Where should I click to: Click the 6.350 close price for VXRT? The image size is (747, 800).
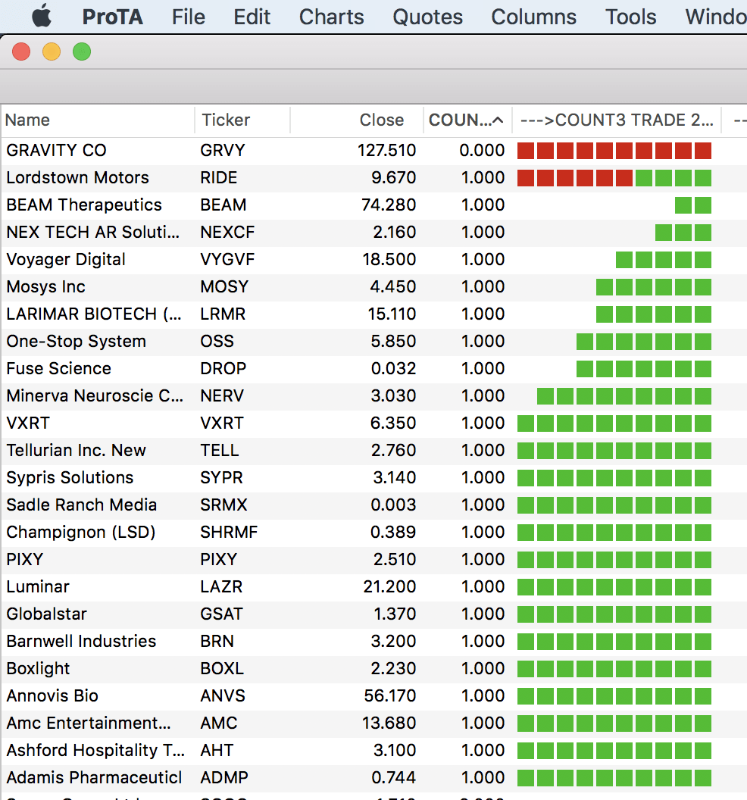pyautogui.click(x=393, y=423)
